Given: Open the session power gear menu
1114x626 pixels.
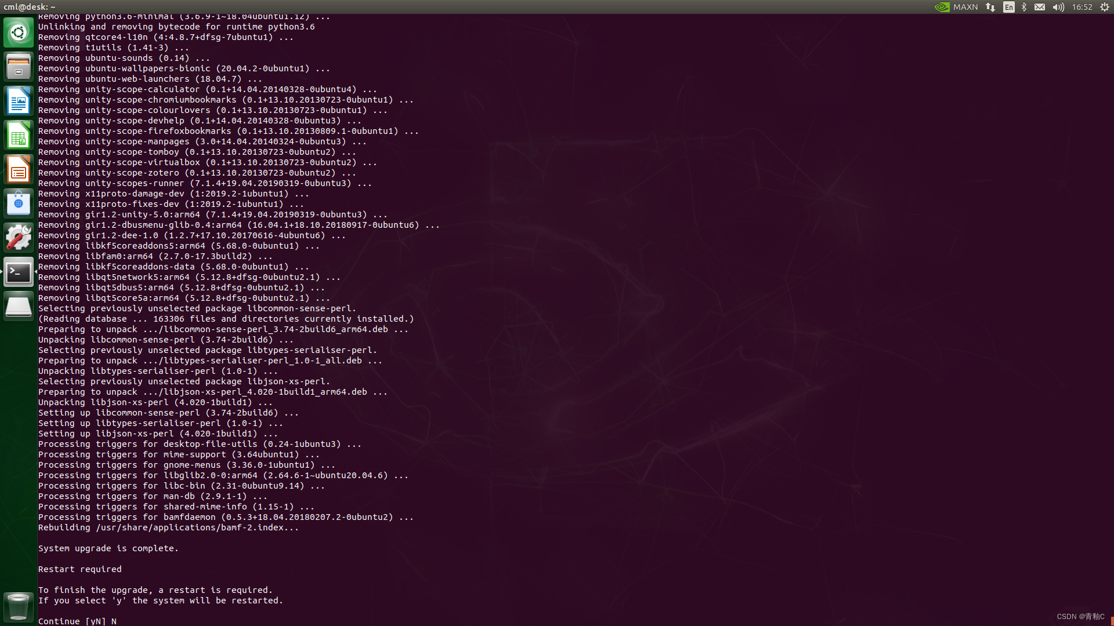Looking at the screenshot, I should point(1105,7).
